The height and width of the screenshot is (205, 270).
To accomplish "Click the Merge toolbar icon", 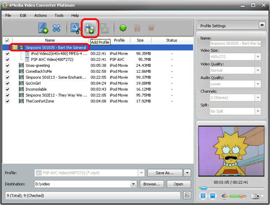I will [104, 28].
